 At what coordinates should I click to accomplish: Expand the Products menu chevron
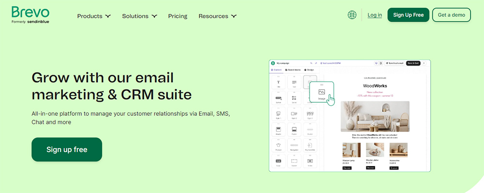(x=108, y=16)
